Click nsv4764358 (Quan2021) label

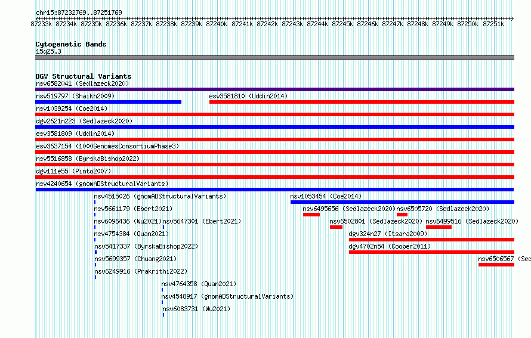pyautogui.click(x=199, y=284)
